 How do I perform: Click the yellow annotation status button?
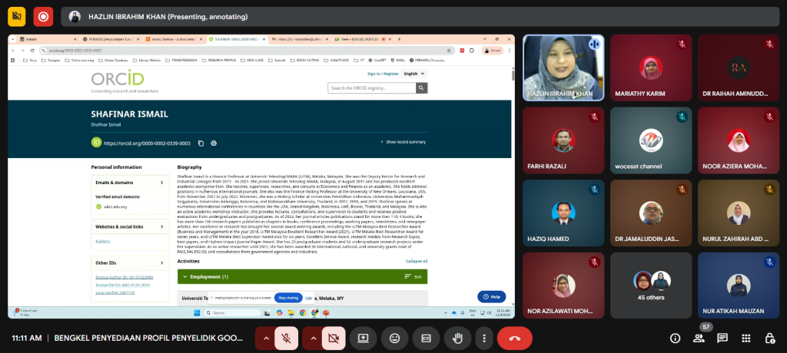point(16,16)
